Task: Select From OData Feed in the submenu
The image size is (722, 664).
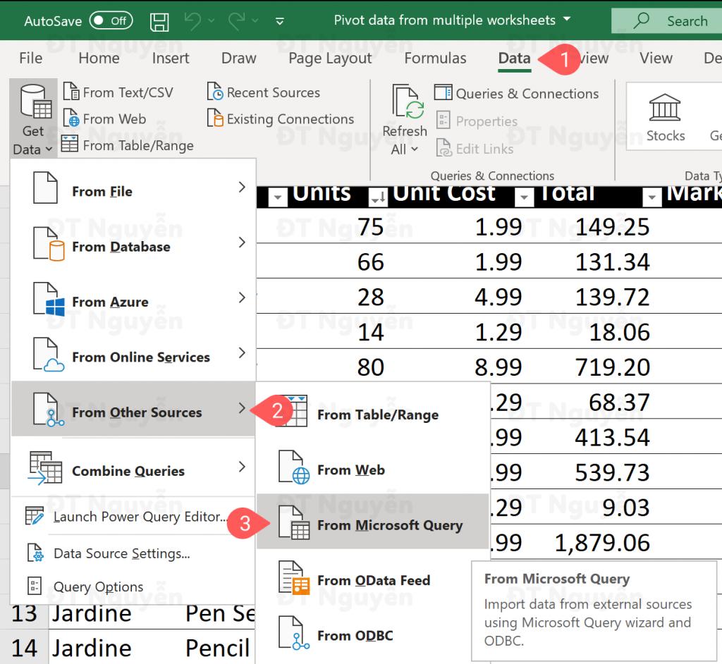Action: point(373,581)
